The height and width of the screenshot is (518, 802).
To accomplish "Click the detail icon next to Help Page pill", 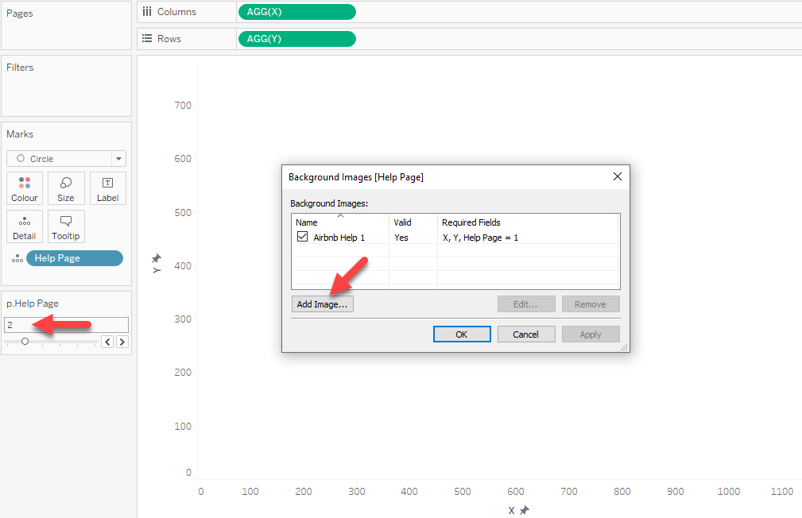I will (x=17, y=259).
